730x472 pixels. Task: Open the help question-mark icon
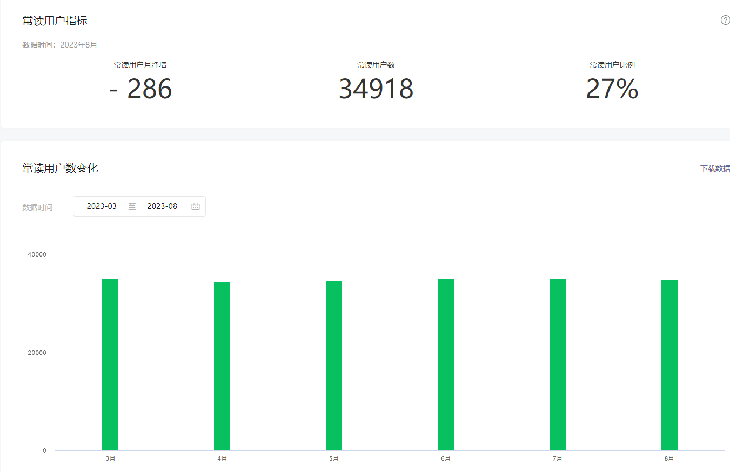point(725,20)
